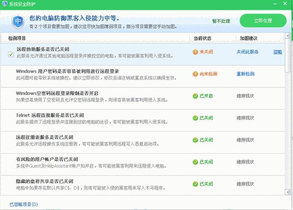Viewport: 293px width, 210px height.
Task: Click the orange warning icon beside 尚未检测
Action: [x=195, y=74]
